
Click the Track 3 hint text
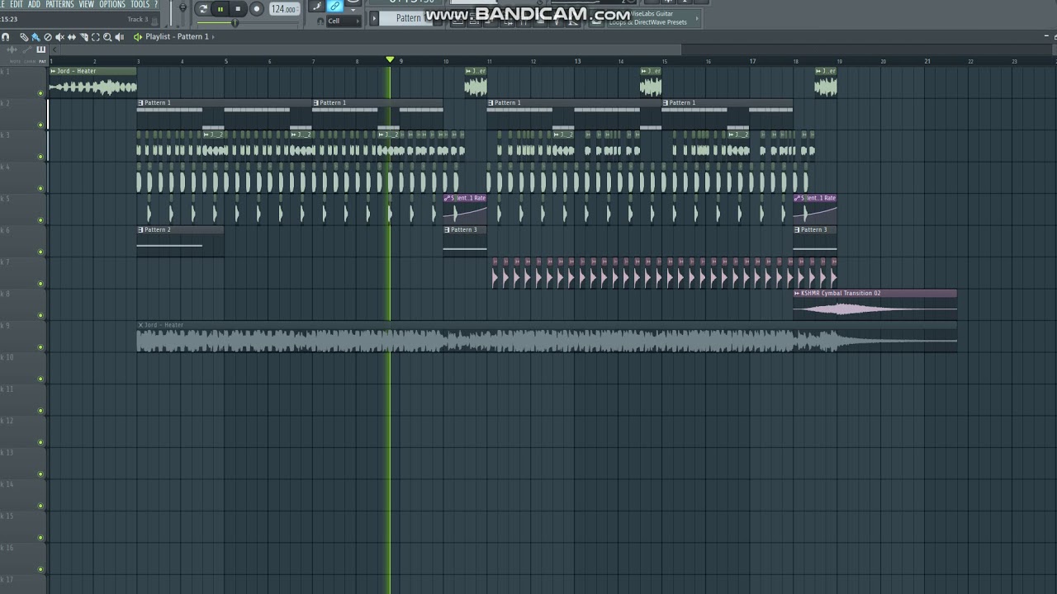pyautogui.click(x=138, y=19)
